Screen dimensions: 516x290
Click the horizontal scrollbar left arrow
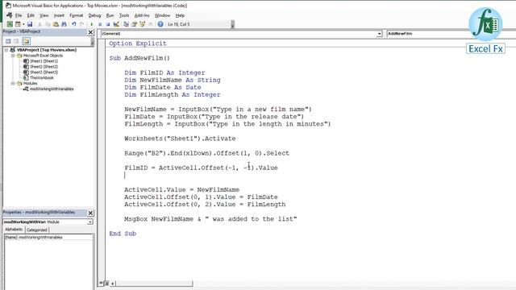click(113, 283)
